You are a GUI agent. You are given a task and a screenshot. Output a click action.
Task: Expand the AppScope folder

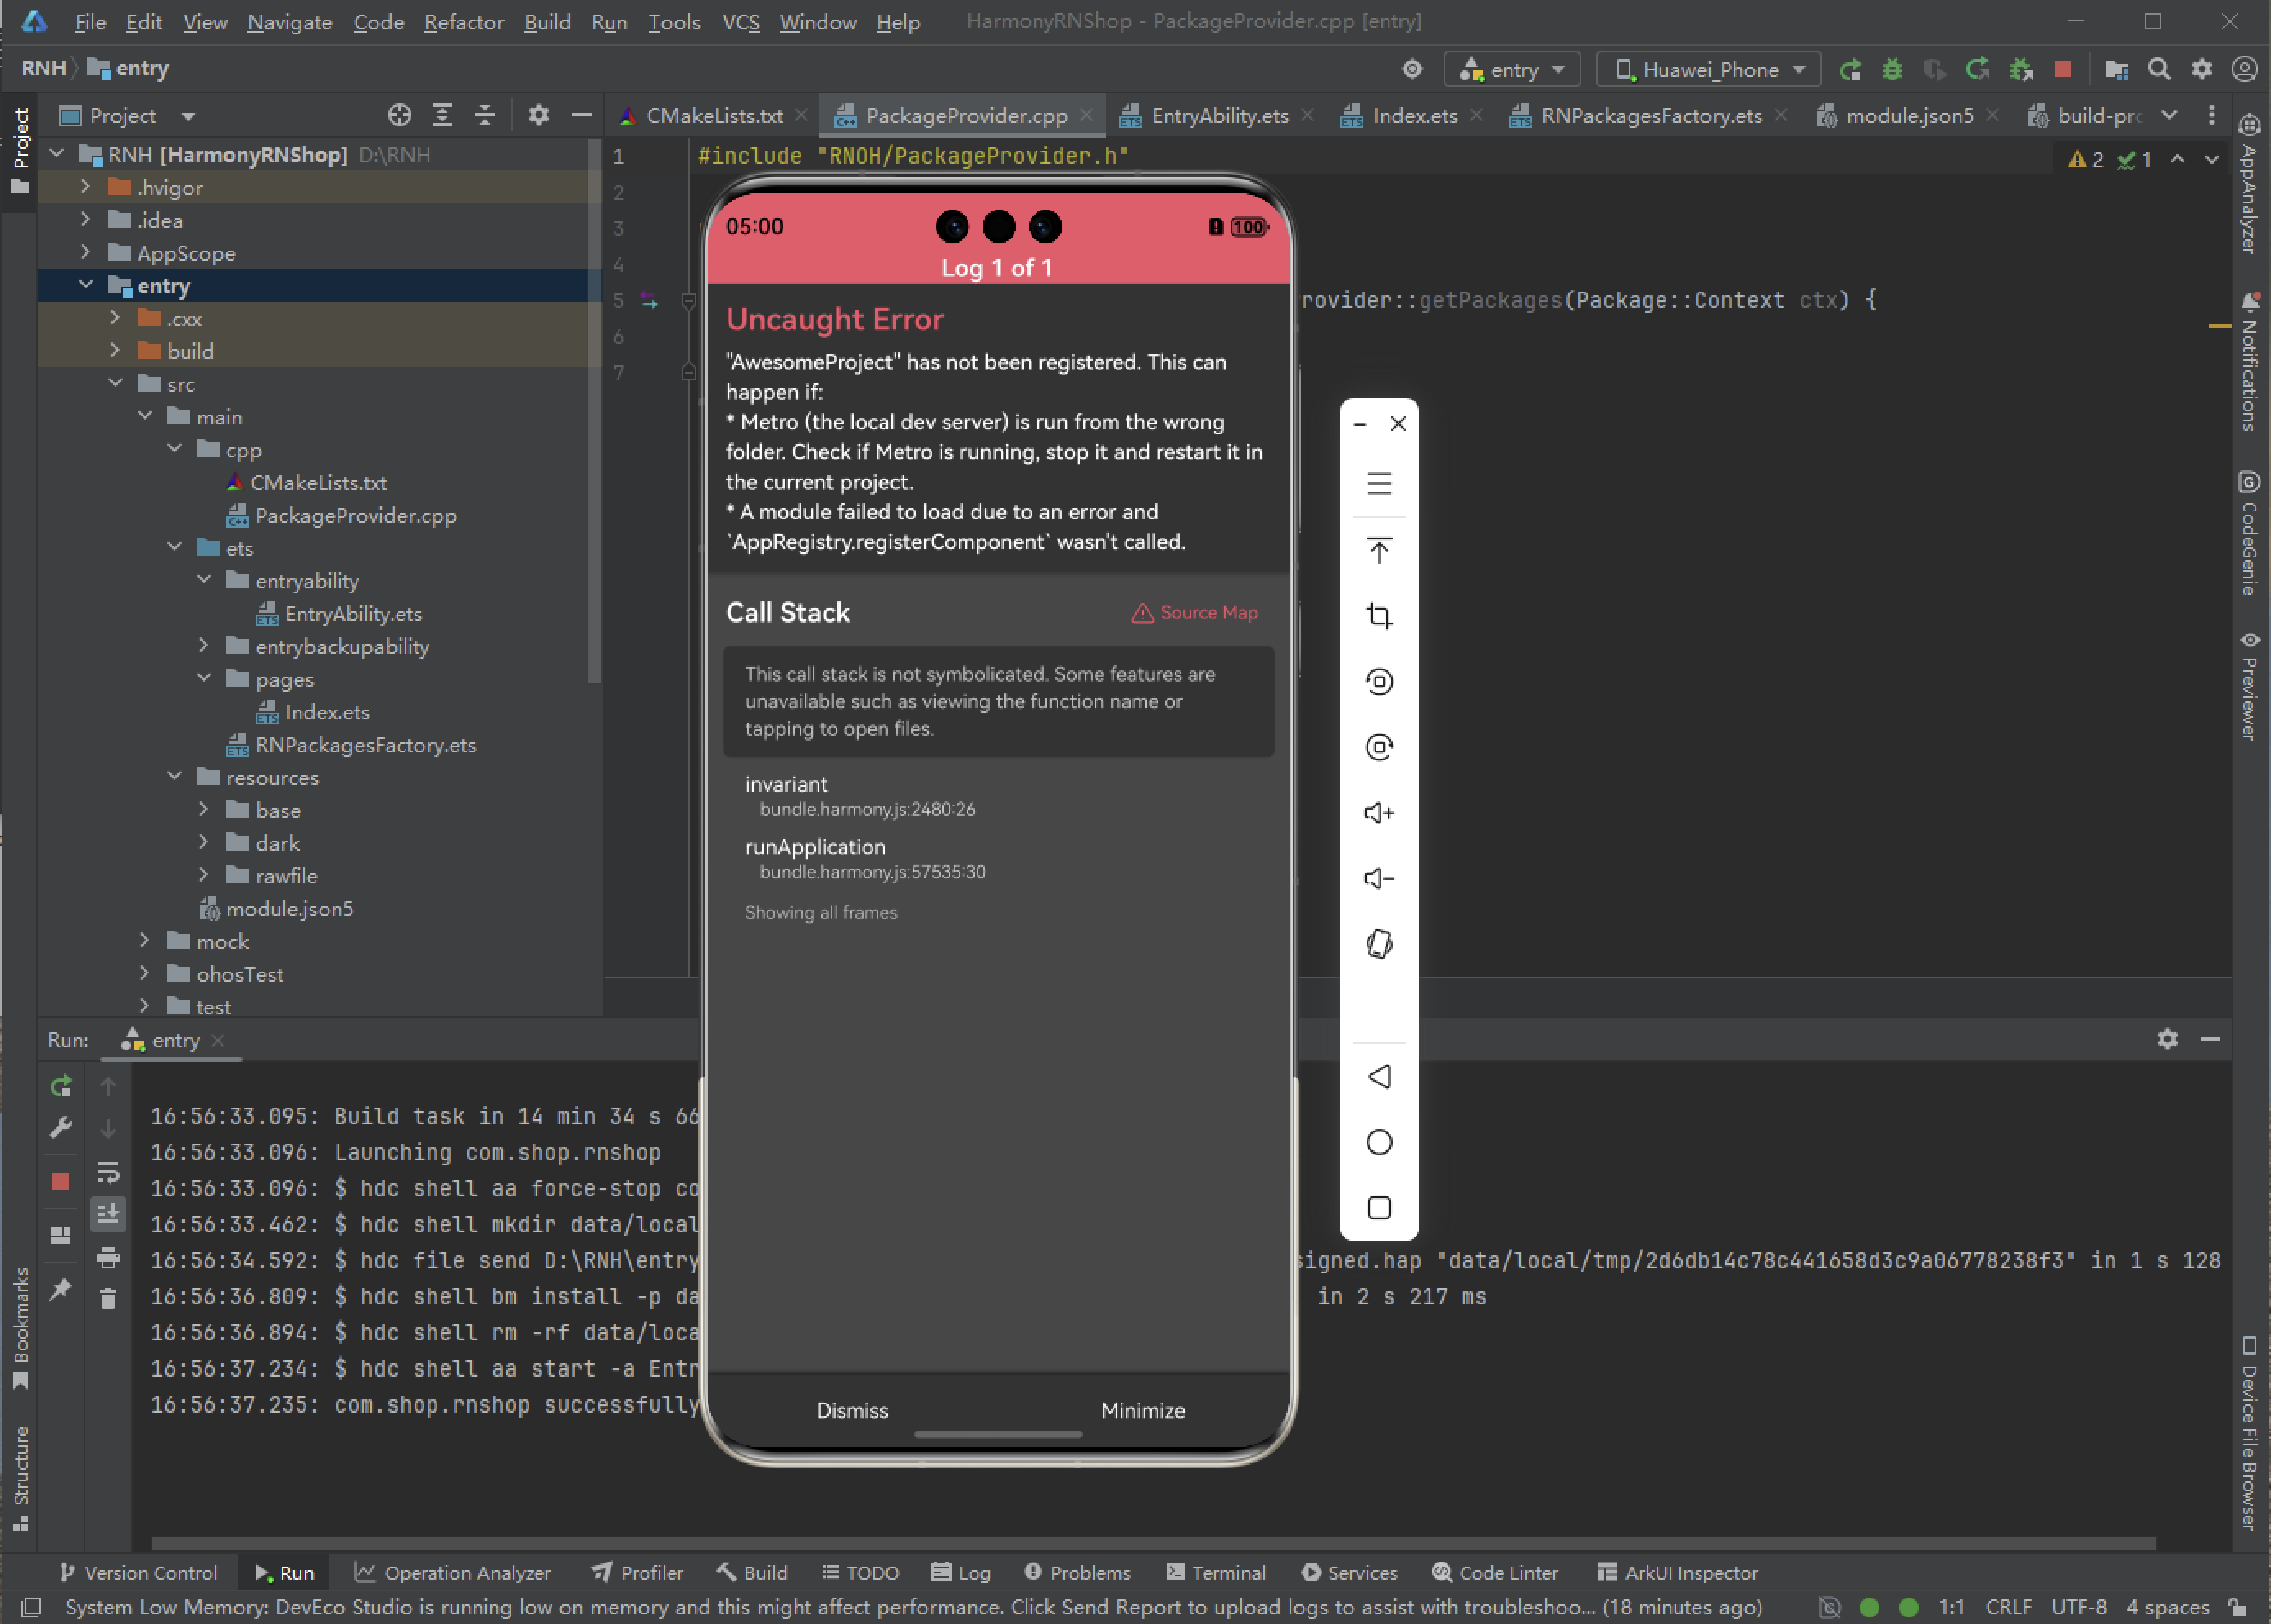click(86, 253)
